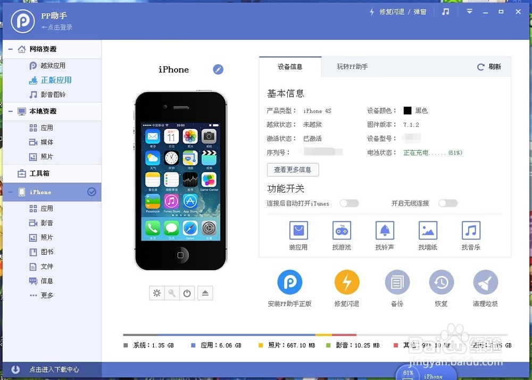
Task: Click the eject device icon below phone
Action: [205, 293]
